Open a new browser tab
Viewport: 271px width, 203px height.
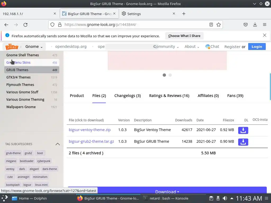pyautogui.click(x=184, y=14)
